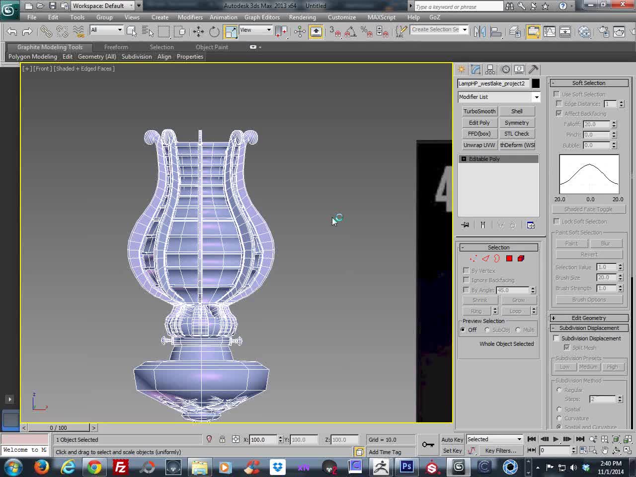Screen dimensions: 636x477
Task: Toggle the Angle Snap button
Action: tap(350, 31)
